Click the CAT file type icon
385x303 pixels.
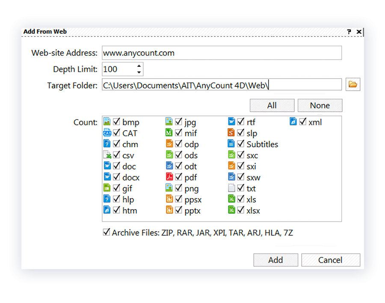click(x=107, y=133)
